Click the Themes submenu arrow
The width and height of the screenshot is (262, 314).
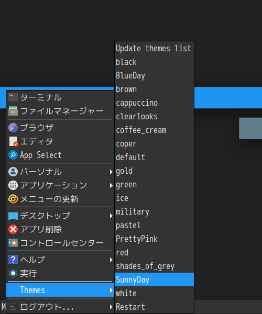[111, 290]
